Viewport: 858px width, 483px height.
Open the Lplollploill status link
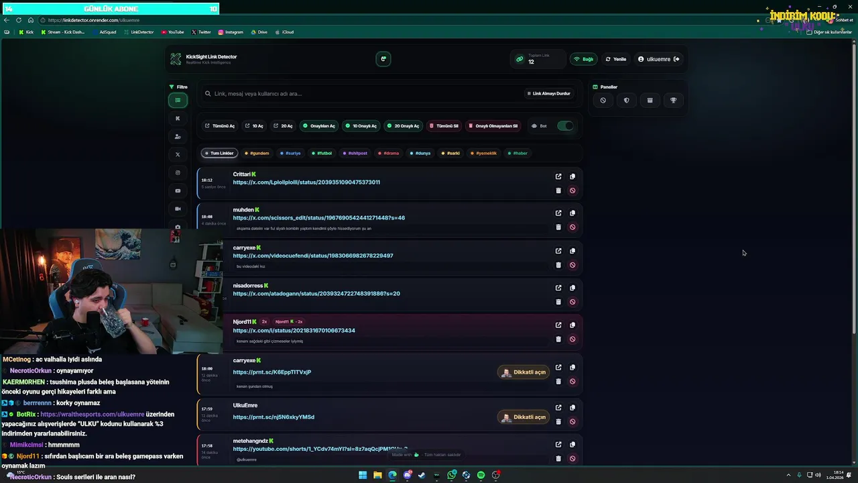(x=306, y=182)
